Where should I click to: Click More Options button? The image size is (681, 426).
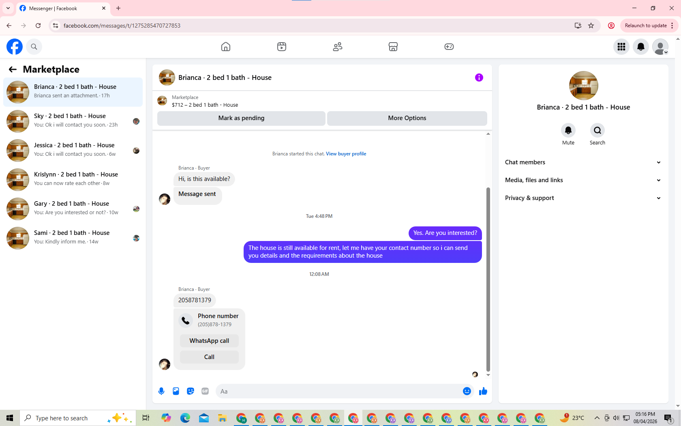click(x=407, y=118)
